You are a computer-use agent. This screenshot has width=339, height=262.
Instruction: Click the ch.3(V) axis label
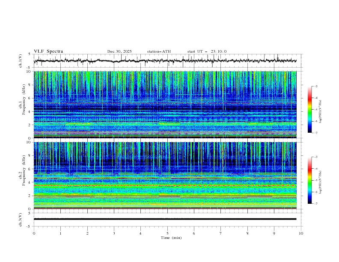pos(21,219)
